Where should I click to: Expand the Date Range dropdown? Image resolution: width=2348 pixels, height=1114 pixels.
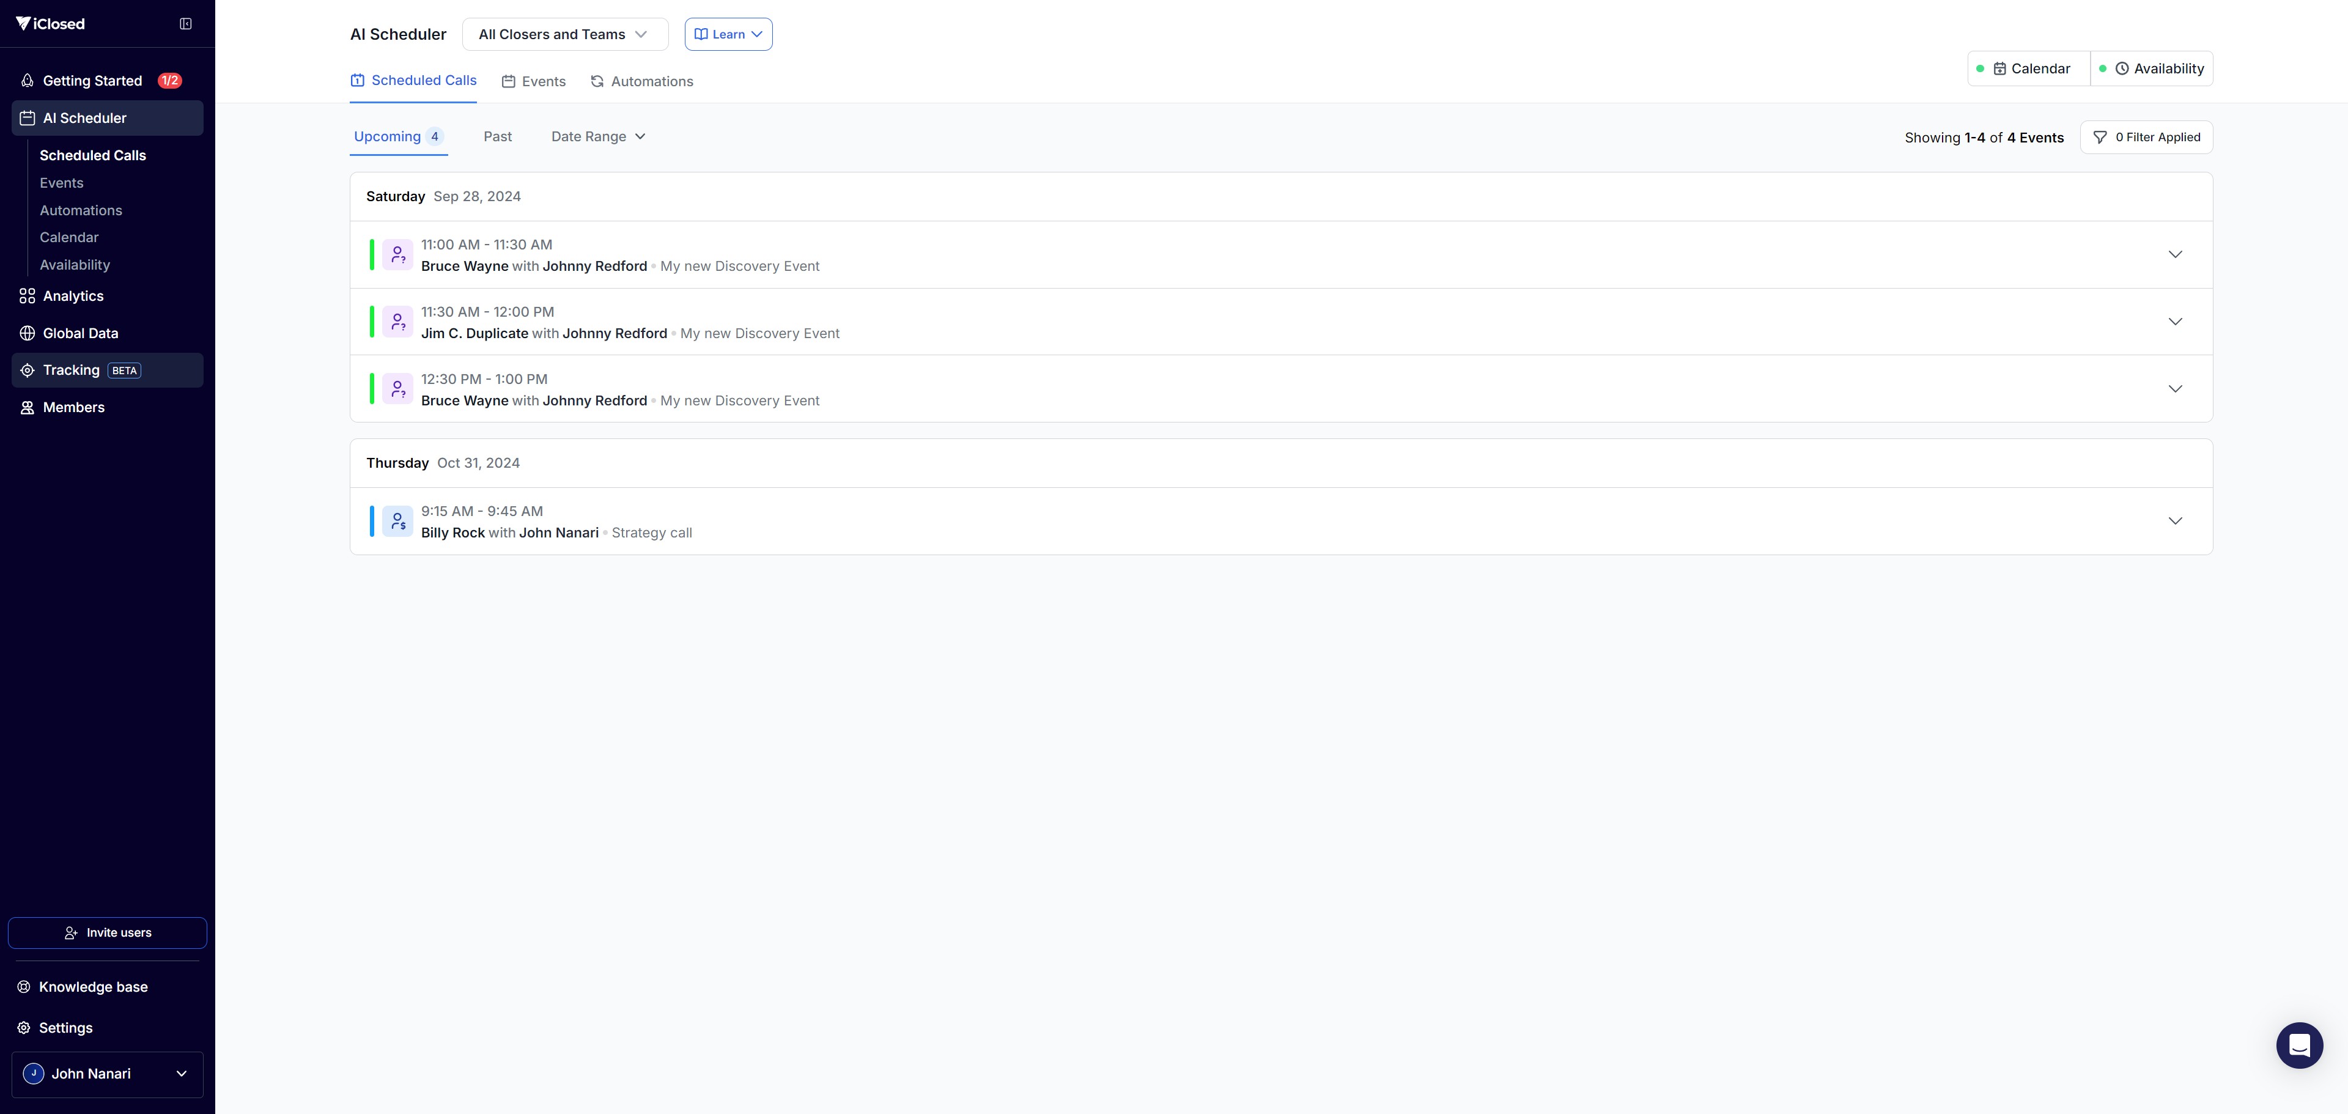[598, 137]
